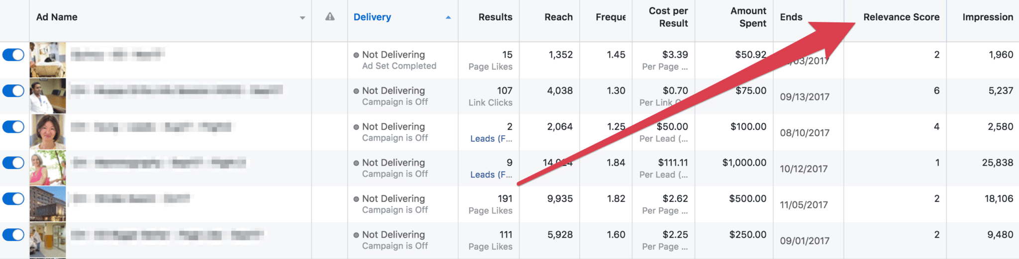Sort by the Frequency column header

tap(611, 17)
